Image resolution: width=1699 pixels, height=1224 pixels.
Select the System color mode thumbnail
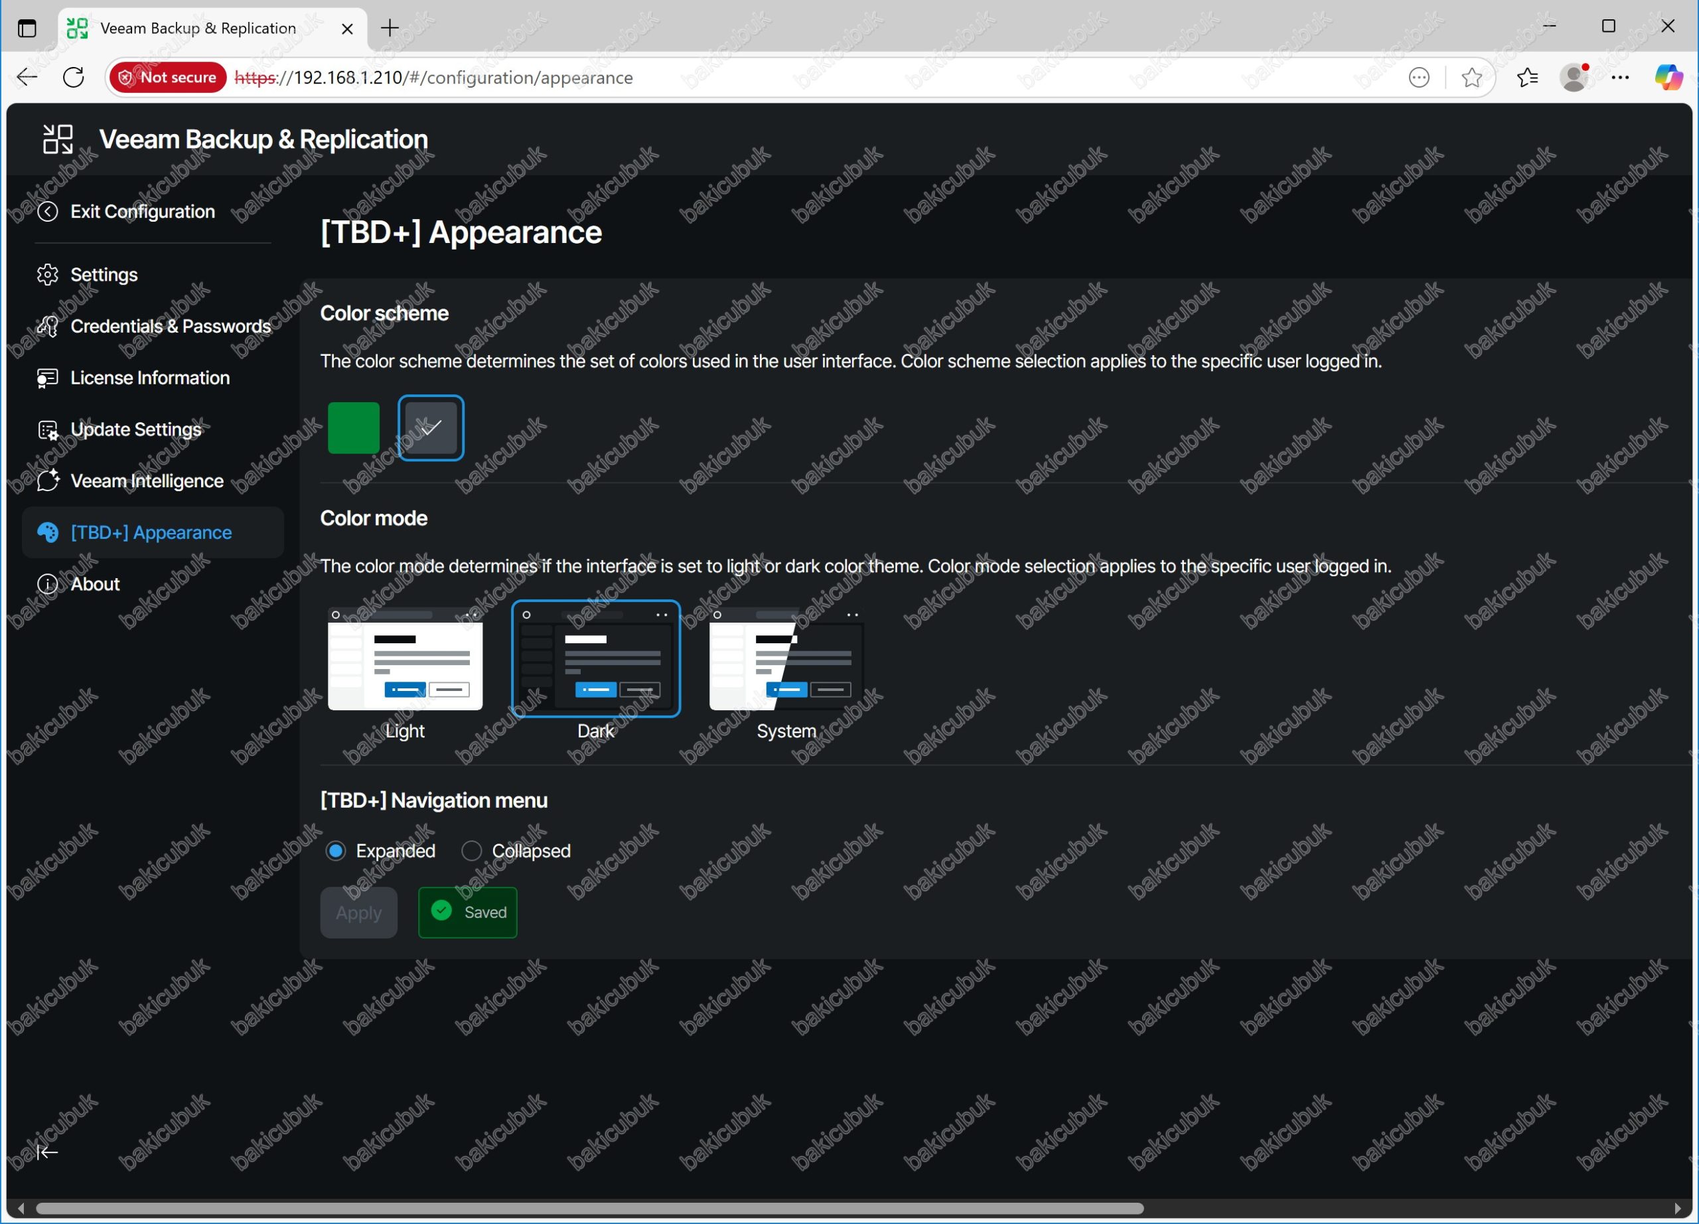point(786,658)
